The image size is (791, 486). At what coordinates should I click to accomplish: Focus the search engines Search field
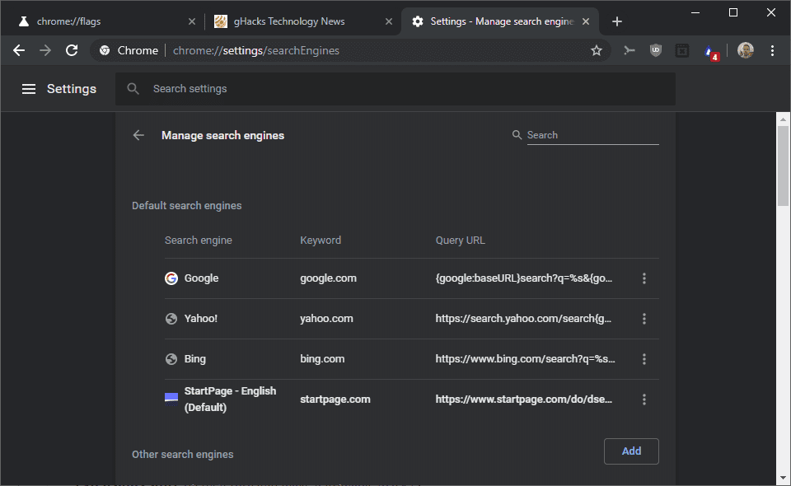click(592, 135)
